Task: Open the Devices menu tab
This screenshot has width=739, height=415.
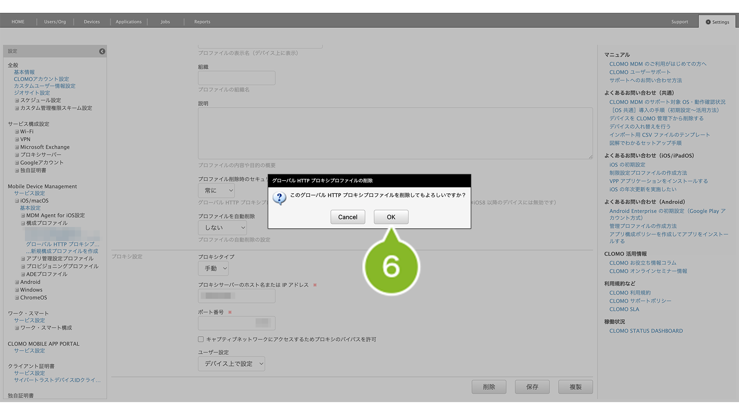Action: pos(91,22)
